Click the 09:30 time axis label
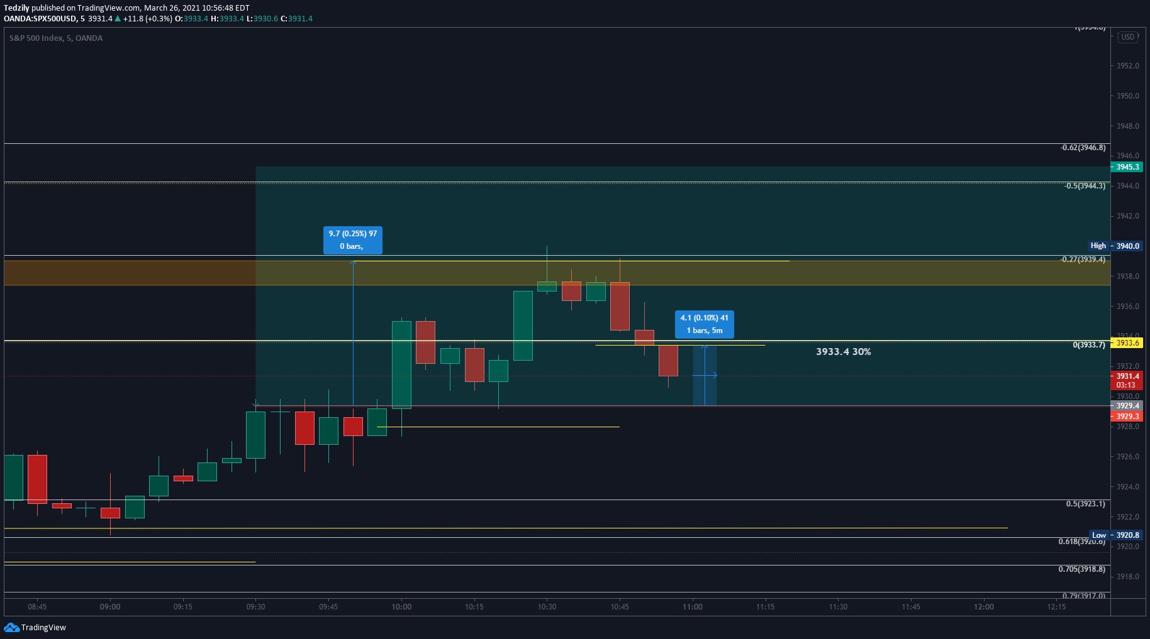The height and width of the screenshot is (639, 1150). pos(255,607)
